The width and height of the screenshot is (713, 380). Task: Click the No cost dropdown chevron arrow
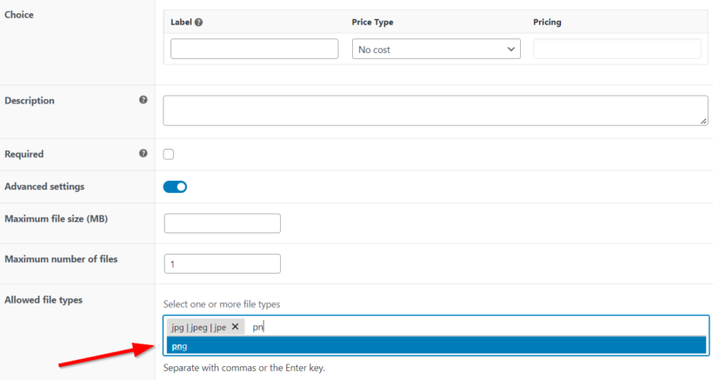(x=511, y=49)
